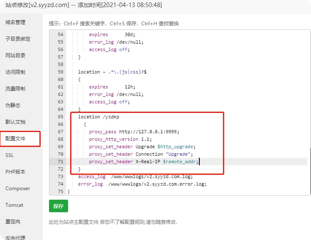Open the 域名管理 tab
311x240 pixels.
pos(15,22)
